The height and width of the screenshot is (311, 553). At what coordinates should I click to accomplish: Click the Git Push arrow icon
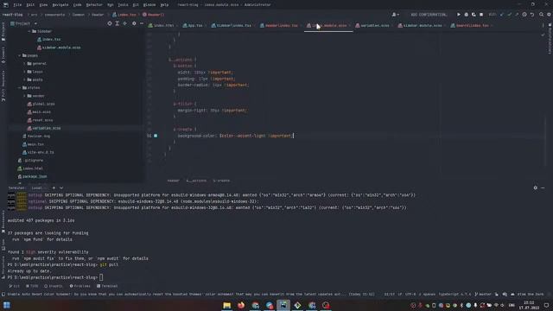point(517,15)
